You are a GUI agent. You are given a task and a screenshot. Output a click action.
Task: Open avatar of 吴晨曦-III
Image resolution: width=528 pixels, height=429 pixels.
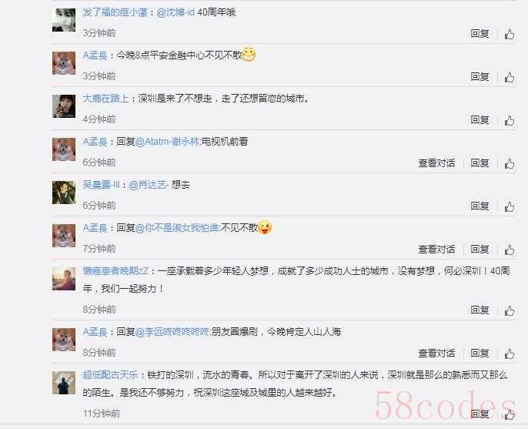tap(64, 193)
